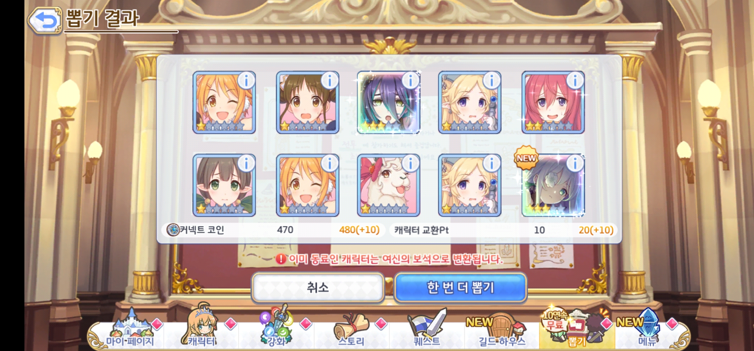Select the alpaca character thumbnail

(388, 185)
